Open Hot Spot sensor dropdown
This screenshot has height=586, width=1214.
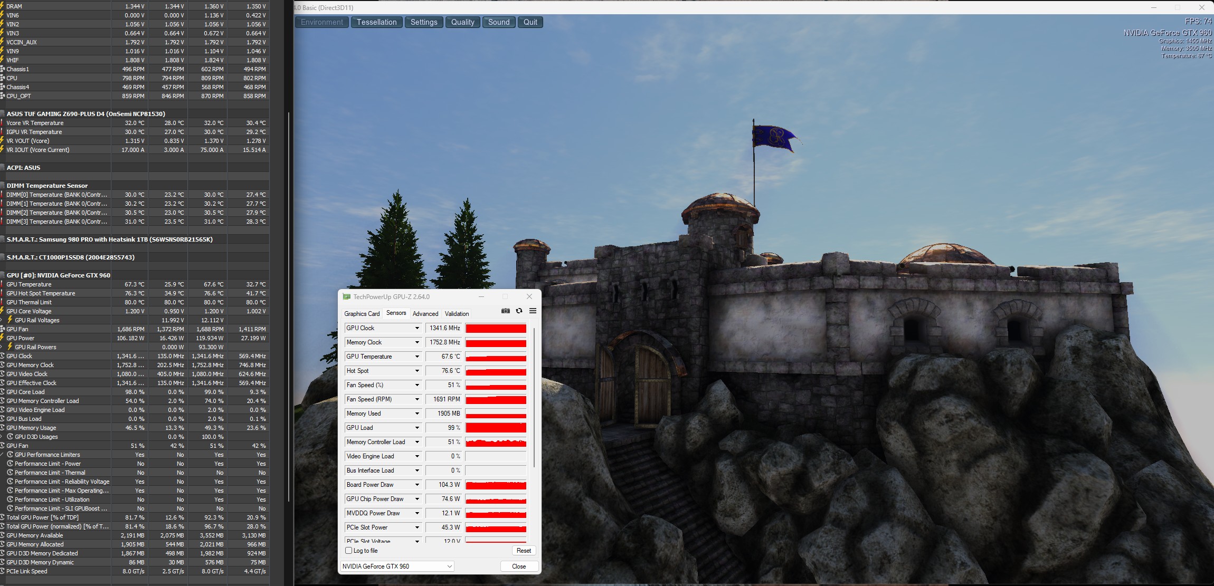pos(417,371)
